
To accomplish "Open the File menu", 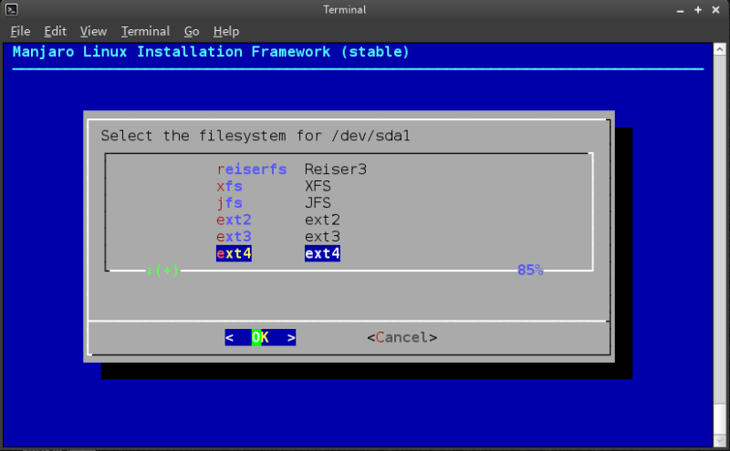I will click(20, 31).
